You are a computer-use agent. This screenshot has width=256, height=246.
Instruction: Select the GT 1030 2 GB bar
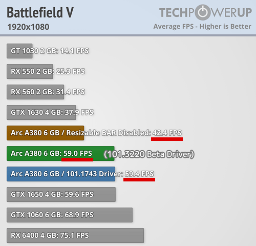(19, 51)
